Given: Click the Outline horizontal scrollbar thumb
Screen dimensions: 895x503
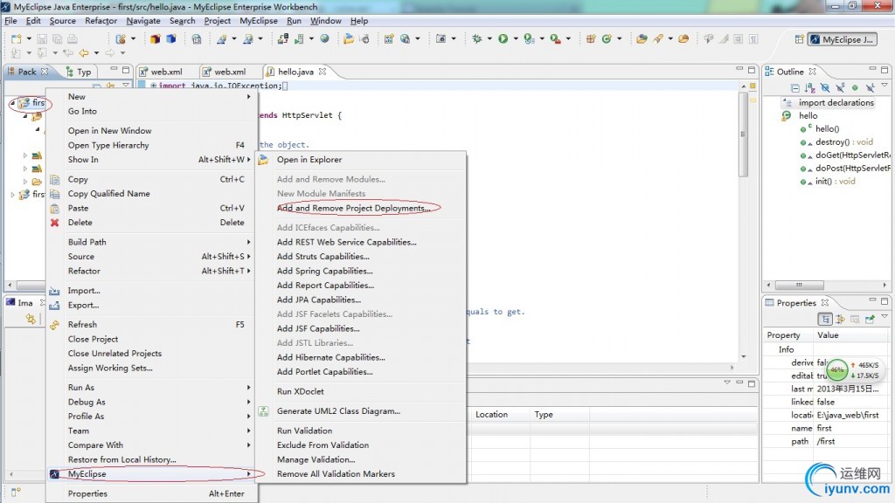Looking at the screenshot, I should [799, 285].
